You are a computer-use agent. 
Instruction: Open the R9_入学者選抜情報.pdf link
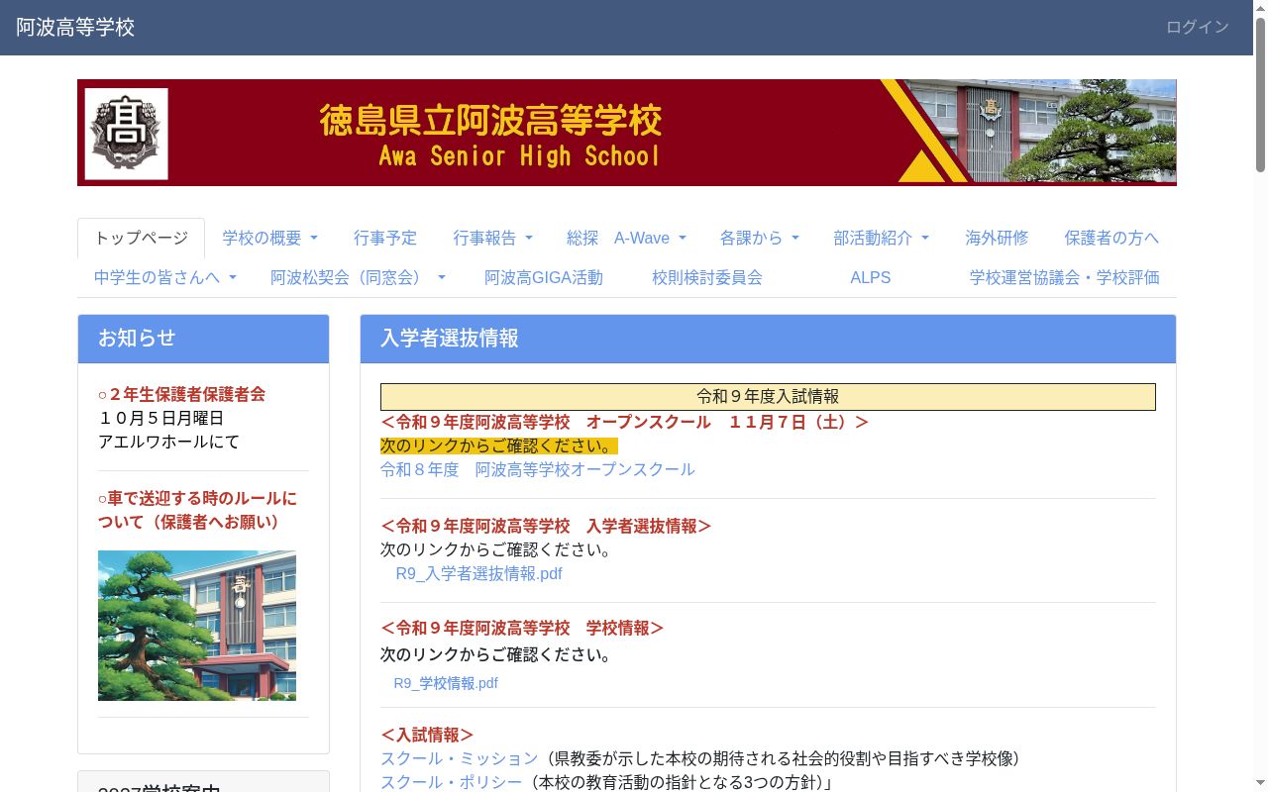(x=479, y=573)
